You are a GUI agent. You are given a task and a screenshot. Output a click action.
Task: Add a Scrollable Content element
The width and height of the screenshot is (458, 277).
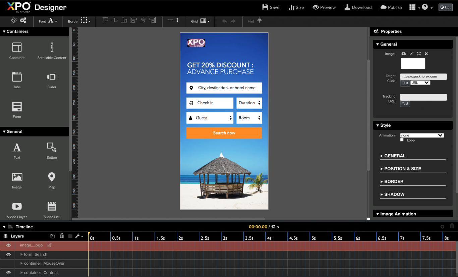52,51
